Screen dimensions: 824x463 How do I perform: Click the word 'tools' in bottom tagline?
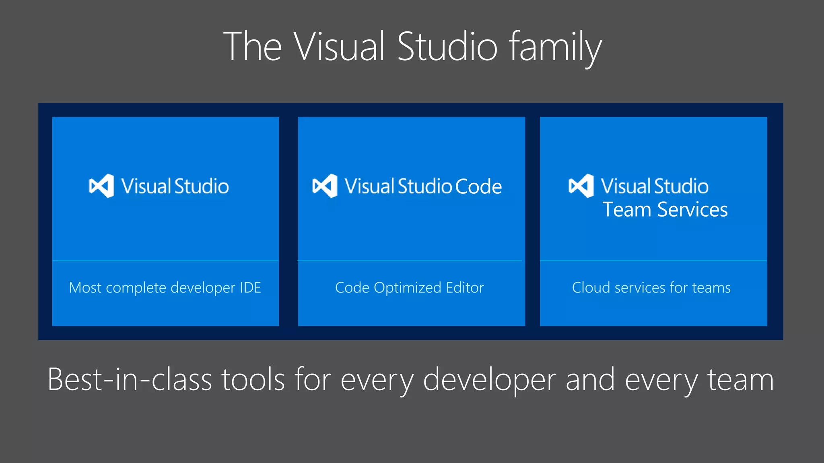[253, 379]
